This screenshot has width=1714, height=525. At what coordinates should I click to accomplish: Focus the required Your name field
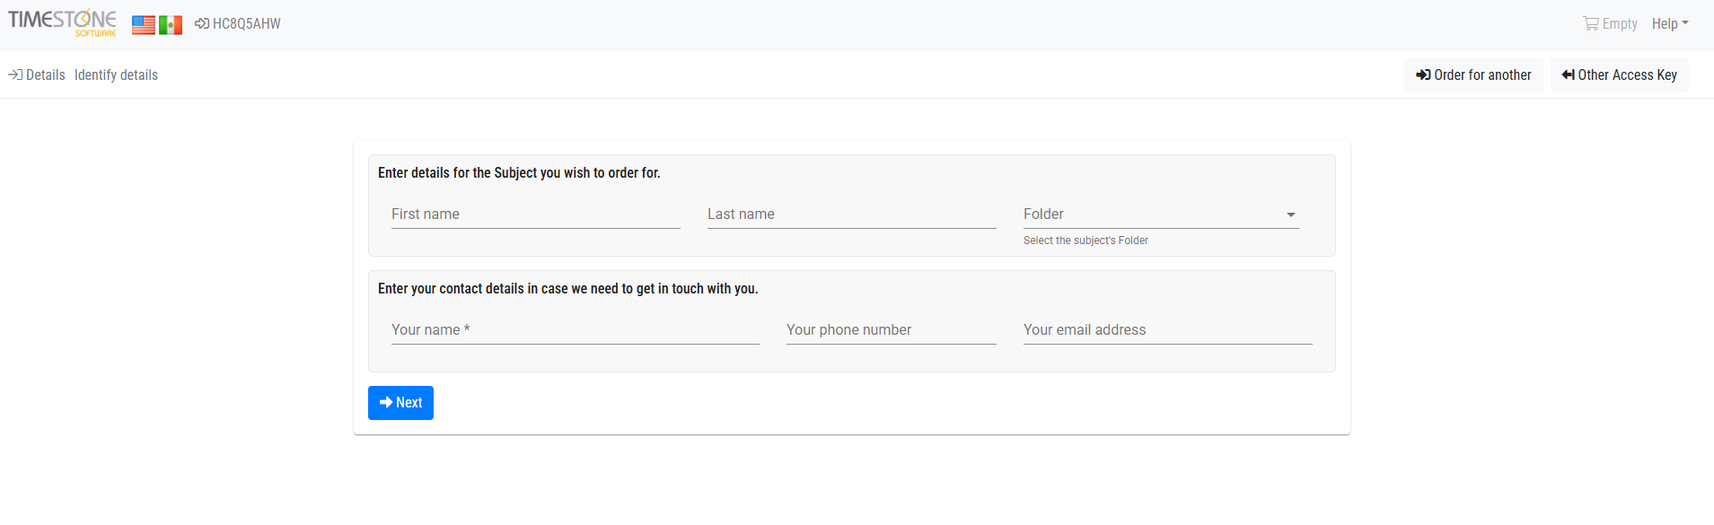point(575,330)
